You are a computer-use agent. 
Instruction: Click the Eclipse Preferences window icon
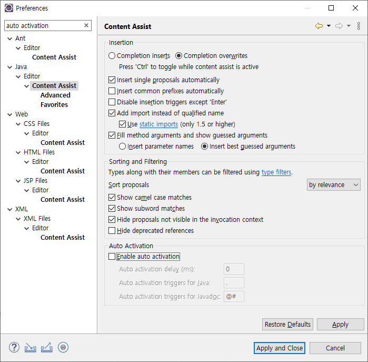pos(9,8)
